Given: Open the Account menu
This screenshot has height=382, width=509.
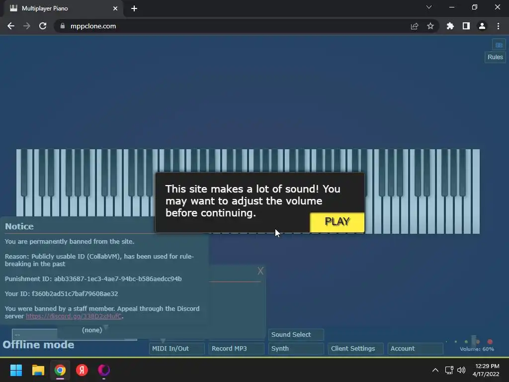Looking at the screenshot, I should pos(415,349).
